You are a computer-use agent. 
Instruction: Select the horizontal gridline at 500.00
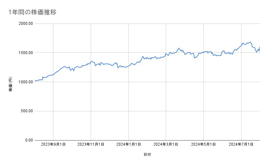tap(147, 111)
